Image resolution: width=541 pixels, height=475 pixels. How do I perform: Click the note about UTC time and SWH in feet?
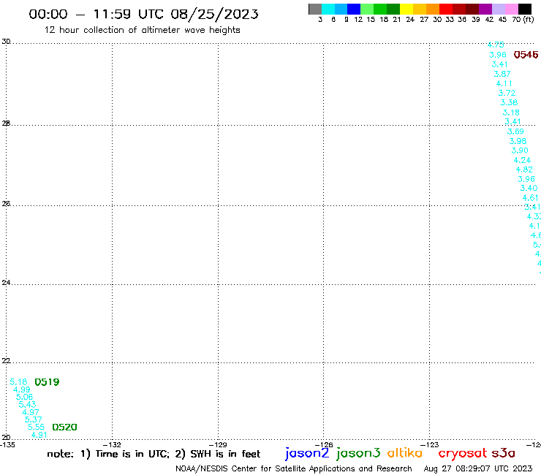[154, 454]
